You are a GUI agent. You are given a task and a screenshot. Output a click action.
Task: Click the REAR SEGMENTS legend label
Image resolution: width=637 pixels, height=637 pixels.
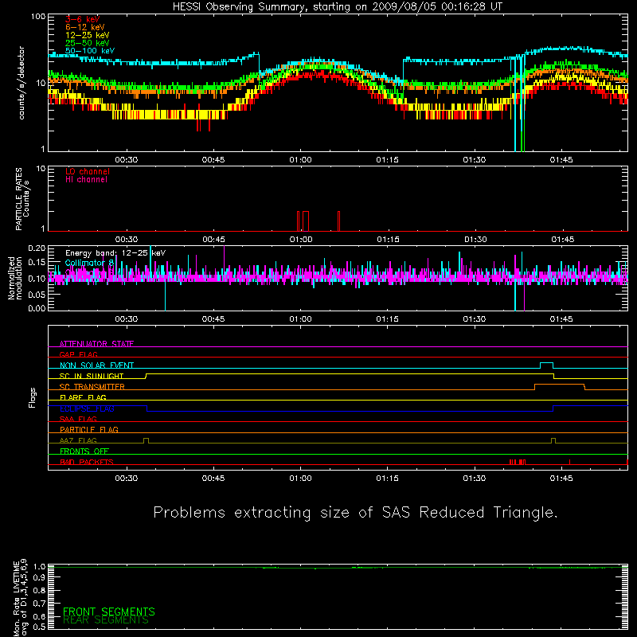pos(106,620)
